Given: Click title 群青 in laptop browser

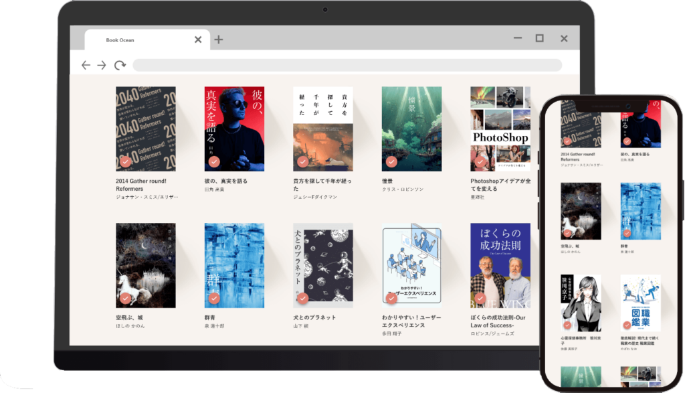Looking at the screenshot, I should click(x=209, y=318).
